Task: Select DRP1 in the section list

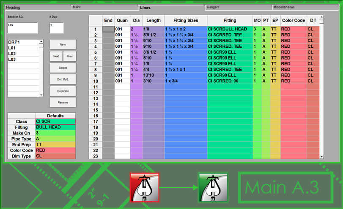Action: (23, 42)
